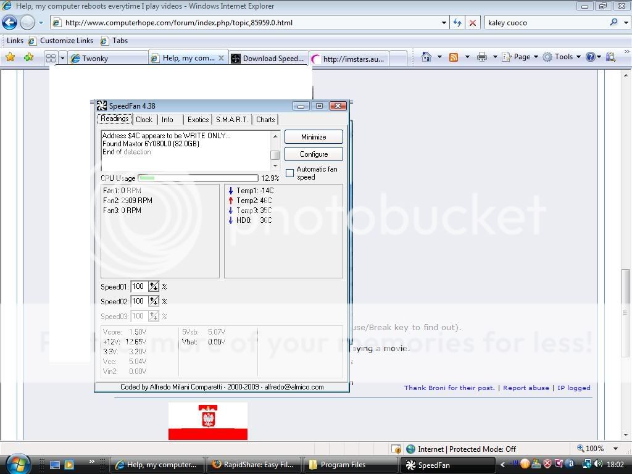Click the Add to Favorites icon
The height and width of the screenshot is (474, 632).
click(28, 57)
